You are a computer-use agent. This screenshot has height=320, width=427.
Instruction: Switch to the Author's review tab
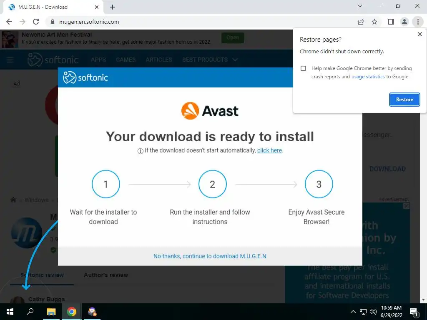click(x=105, y=275)
